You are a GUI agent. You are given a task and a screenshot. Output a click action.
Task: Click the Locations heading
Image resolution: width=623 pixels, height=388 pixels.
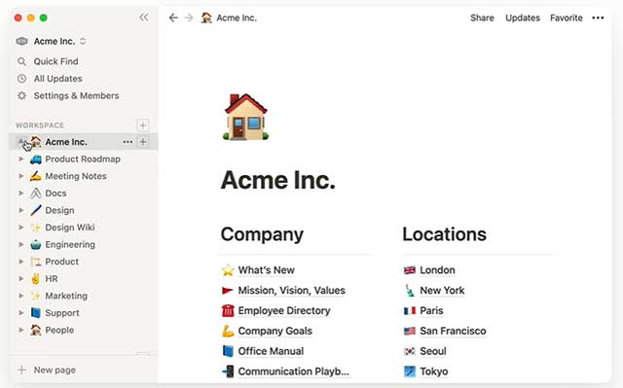coord(444,234)
